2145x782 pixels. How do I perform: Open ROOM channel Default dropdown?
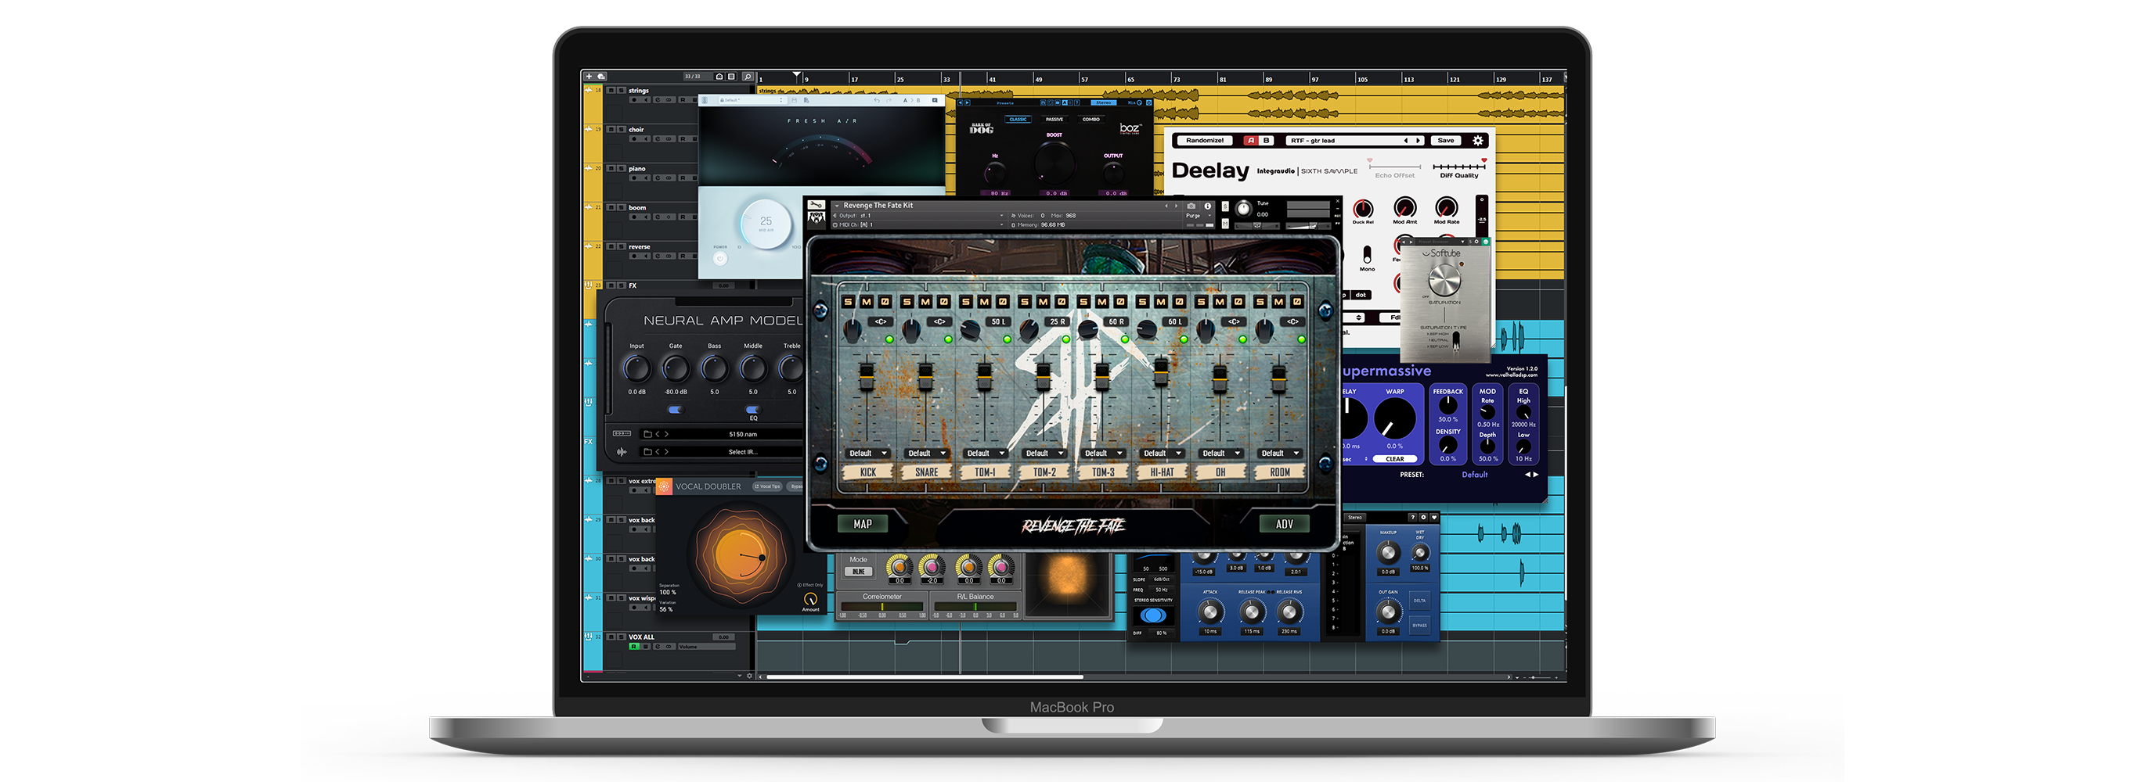(1279, 454)
